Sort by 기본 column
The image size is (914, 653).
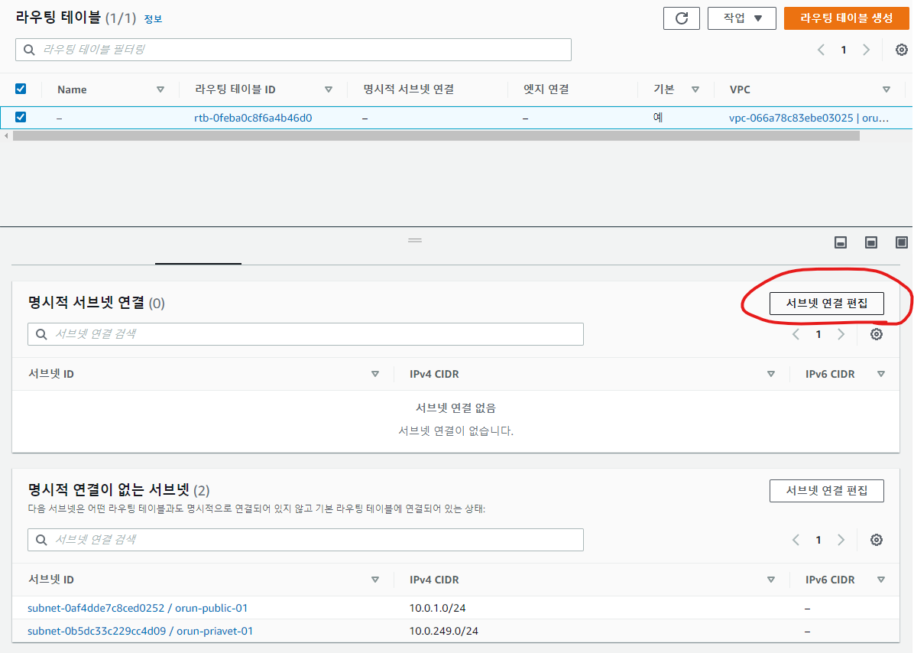[695, 89]
